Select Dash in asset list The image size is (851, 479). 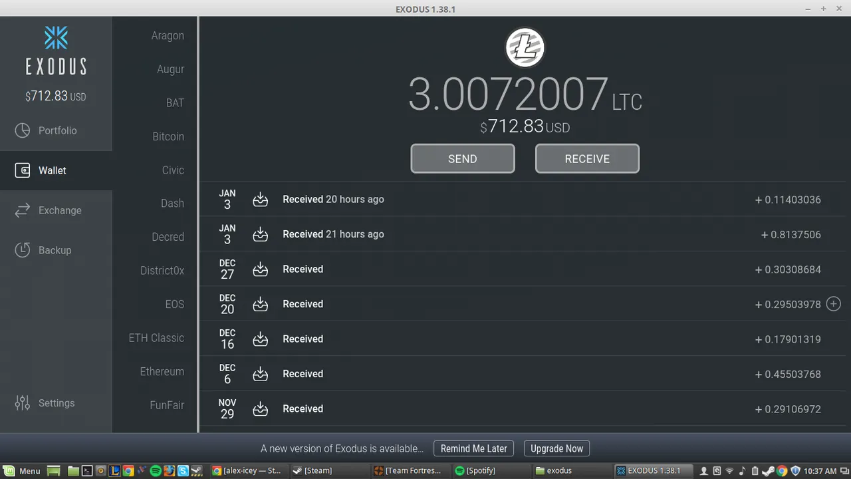click(172, 204)
